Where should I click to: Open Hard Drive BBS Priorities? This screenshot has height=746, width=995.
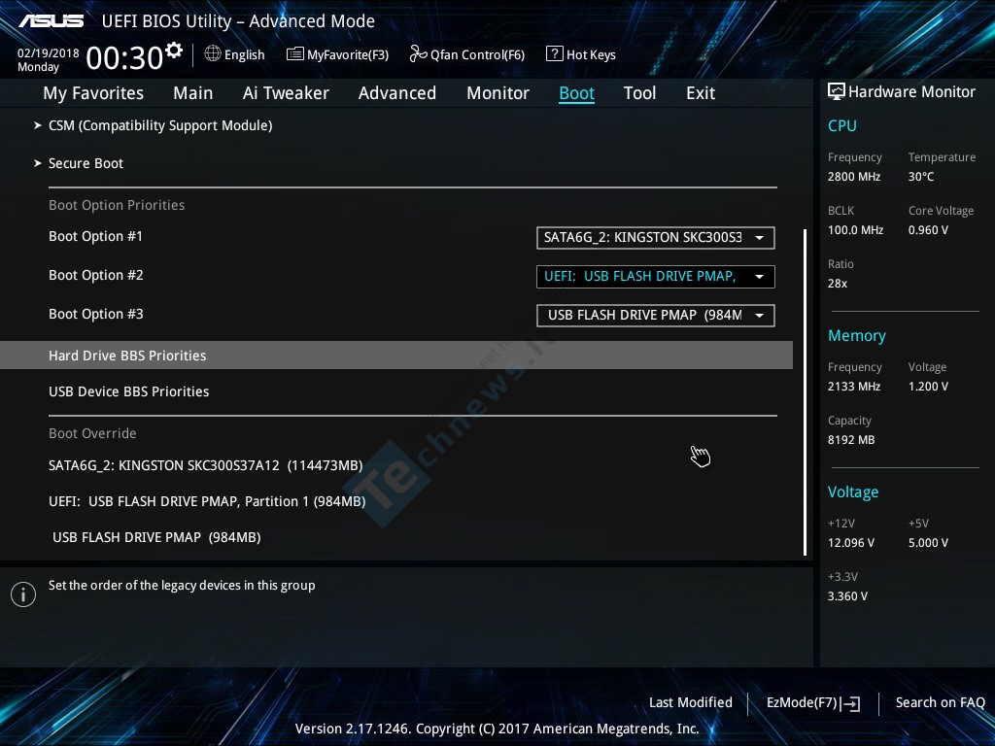point(396,356)
